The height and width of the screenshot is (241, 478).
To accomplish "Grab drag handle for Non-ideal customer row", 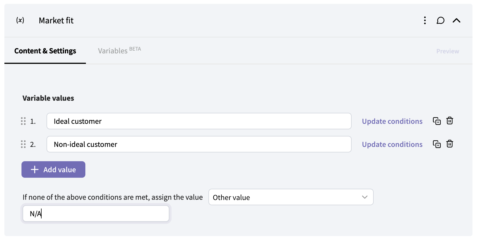I will click(x=23, y=144).
